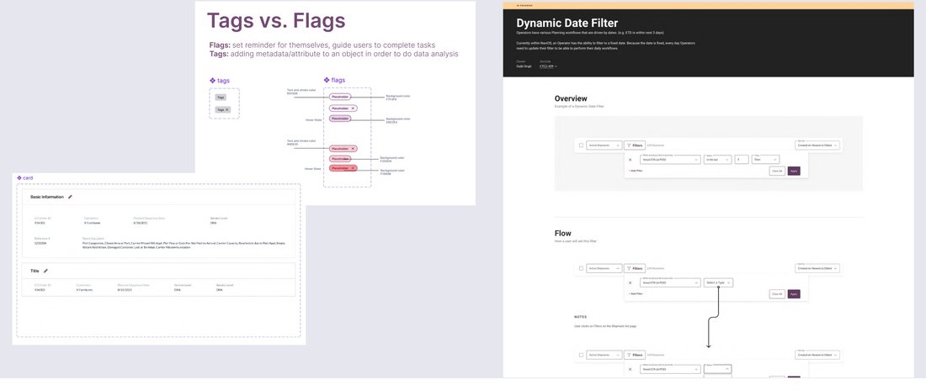
Task: Open Sort by dropdown in first Flow bar
Action: point(817,268)
